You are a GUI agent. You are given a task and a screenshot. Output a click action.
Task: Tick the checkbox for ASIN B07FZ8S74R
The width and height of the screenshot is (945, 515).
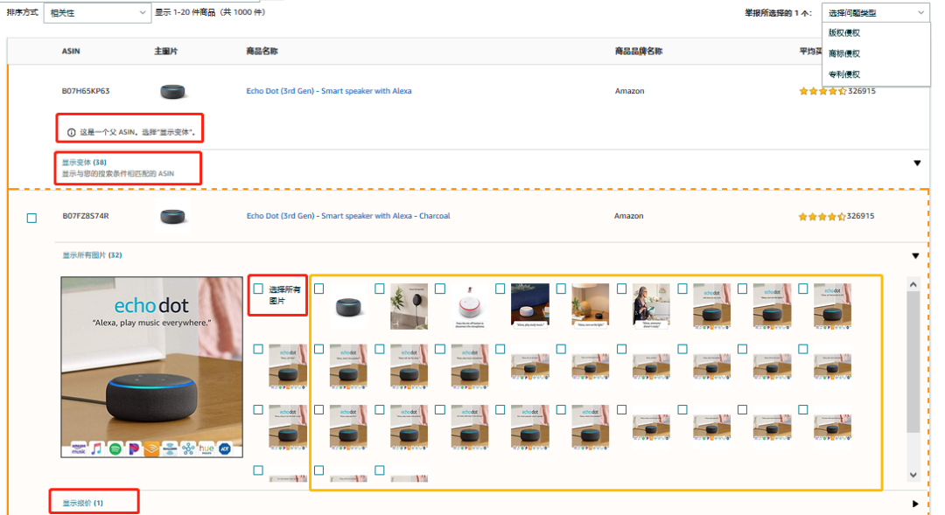[x=32, y=218]
